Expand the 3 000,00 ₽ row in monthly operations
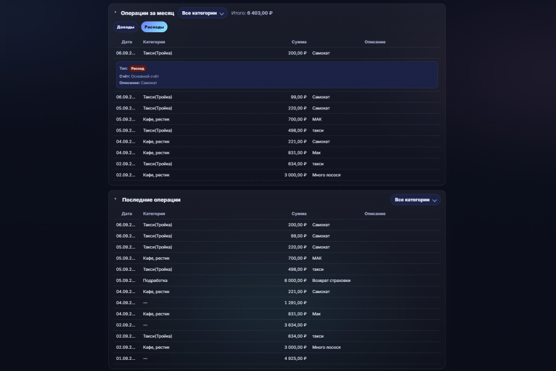 point(277,175)
